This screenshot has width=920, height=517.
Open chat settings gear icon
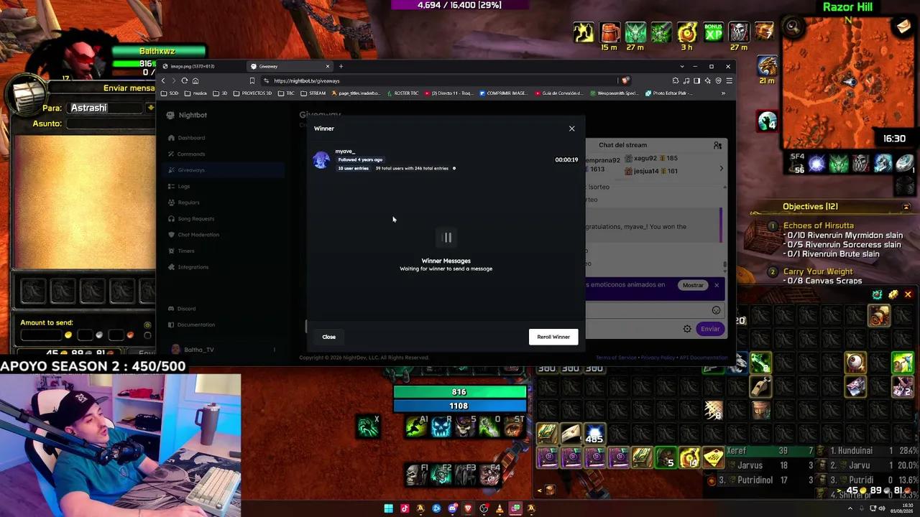point(687,329)
